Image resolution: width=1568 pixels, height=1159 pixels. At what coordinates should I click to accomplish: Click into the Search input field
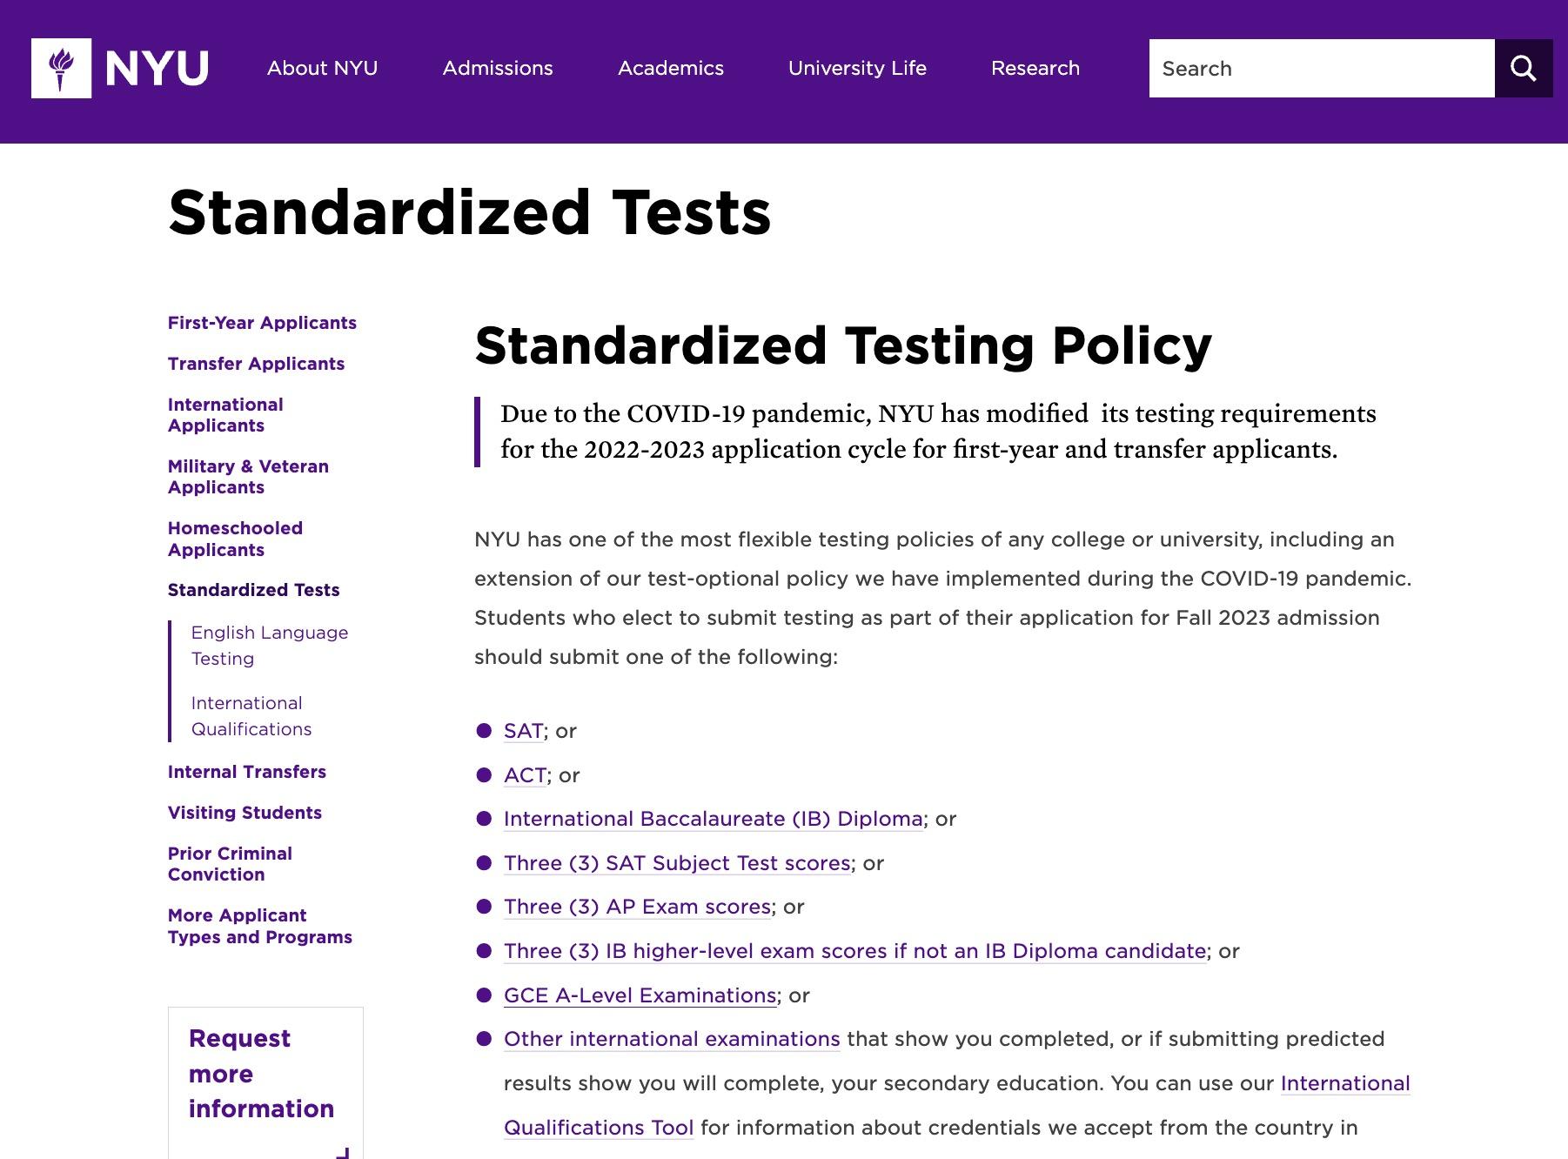pos(1322,68)
